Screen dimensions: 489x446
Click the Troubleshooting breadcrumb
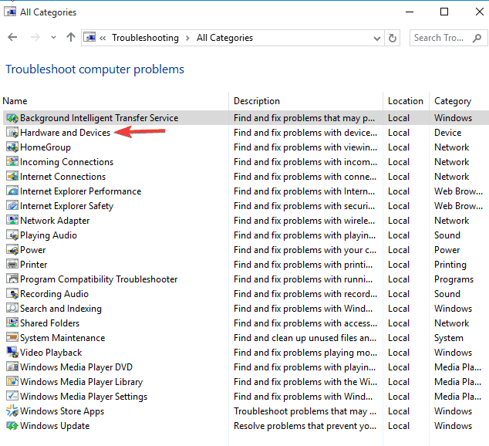[145, 38]
